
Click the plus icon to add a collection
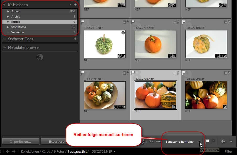[75, 5]
